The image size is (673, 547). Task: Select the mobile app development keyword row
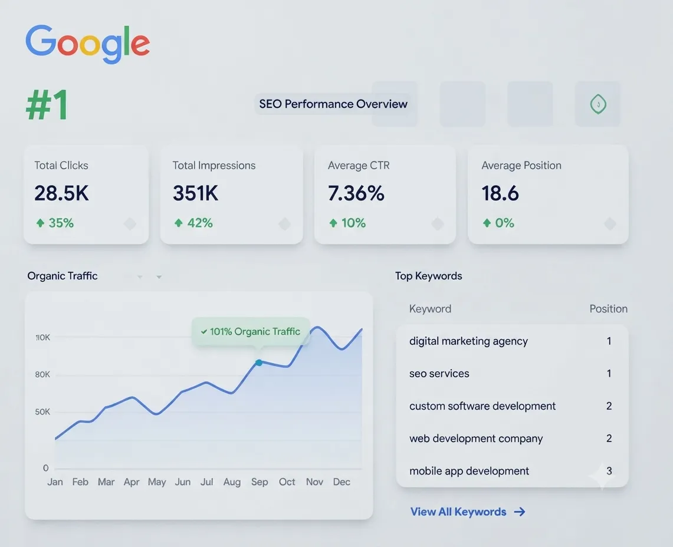coord(512,471)
